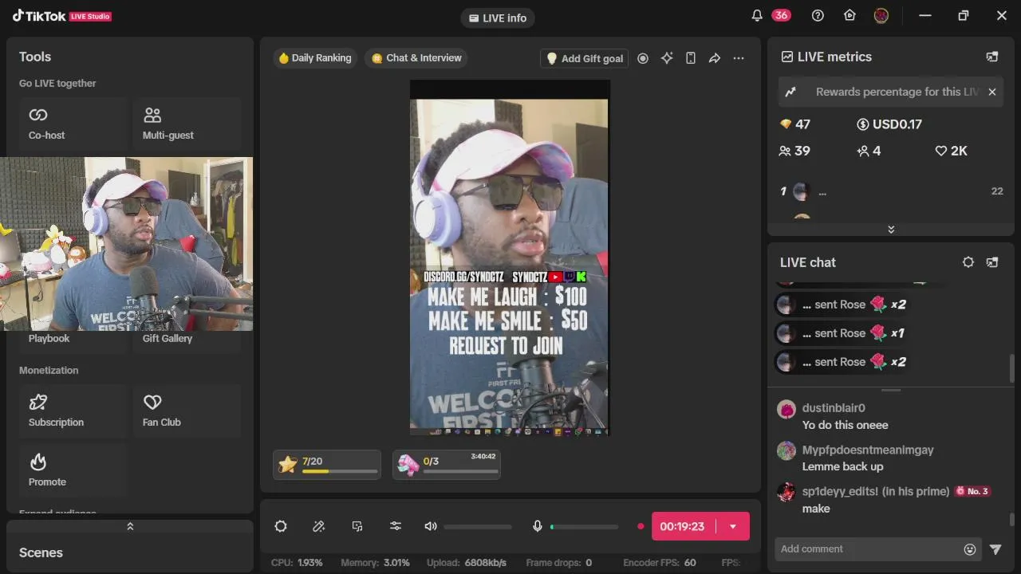Open Daily Ranking tab
1021x574 pixels.
click(x=314, y=58)
